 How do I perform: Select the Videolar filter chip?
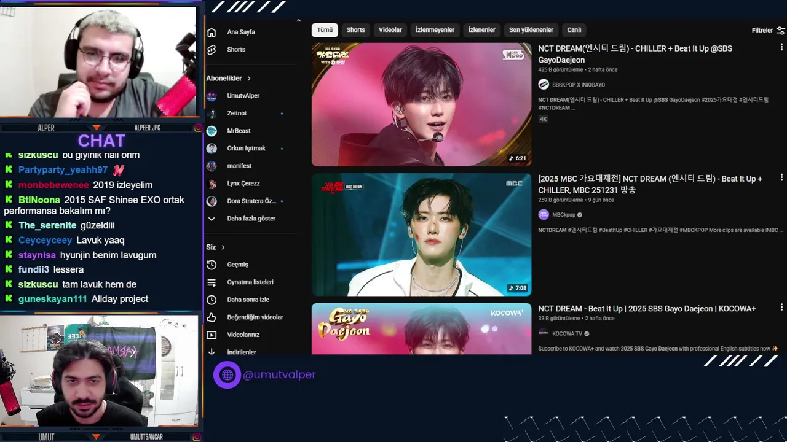pos(390,30)
